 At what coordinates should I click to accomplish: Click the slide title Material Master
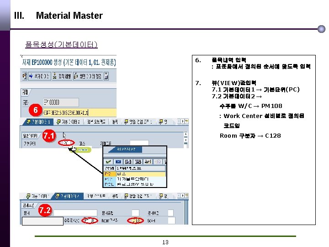coord(69,16)
